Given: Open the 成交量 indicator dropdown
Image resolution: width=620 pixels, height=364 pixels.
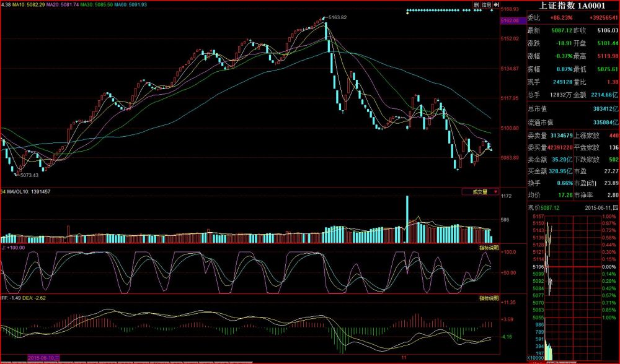Looking at the screenshot, I should point(480,193).
